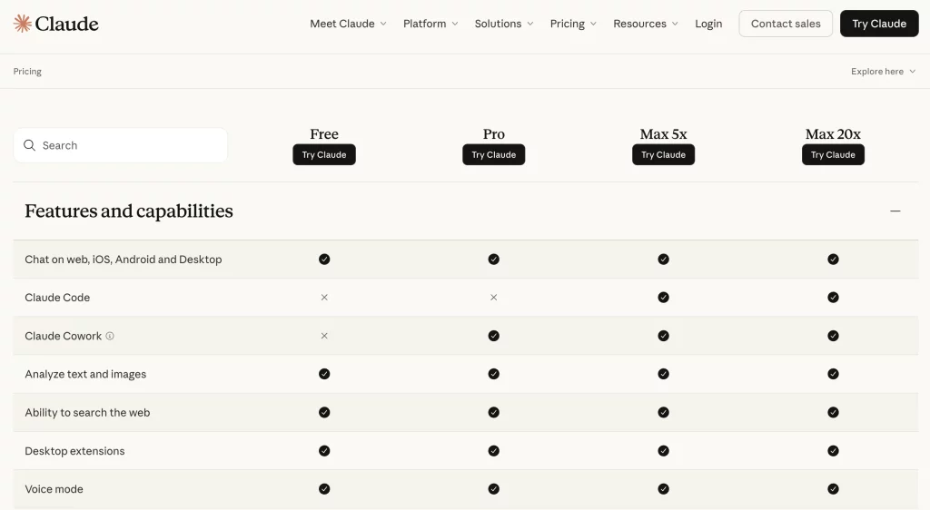This screenshot has height=510, width=930.
Task: Click the Claude Cowork info icon
Action: (x=110, y=336)
